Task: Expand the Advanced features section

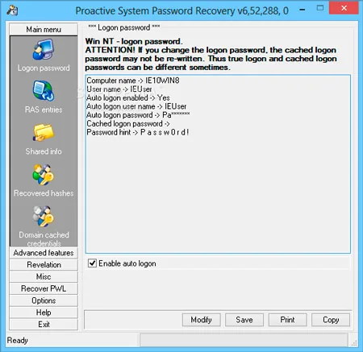Action: [x=44, y=253]
